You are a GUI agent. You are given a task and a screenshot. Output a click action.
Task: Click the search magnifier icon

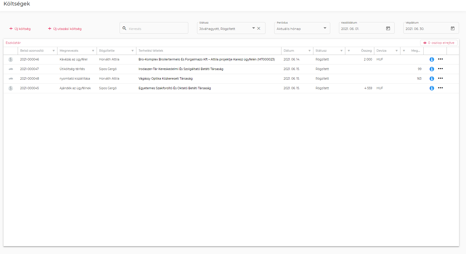[x=124, y=28]
